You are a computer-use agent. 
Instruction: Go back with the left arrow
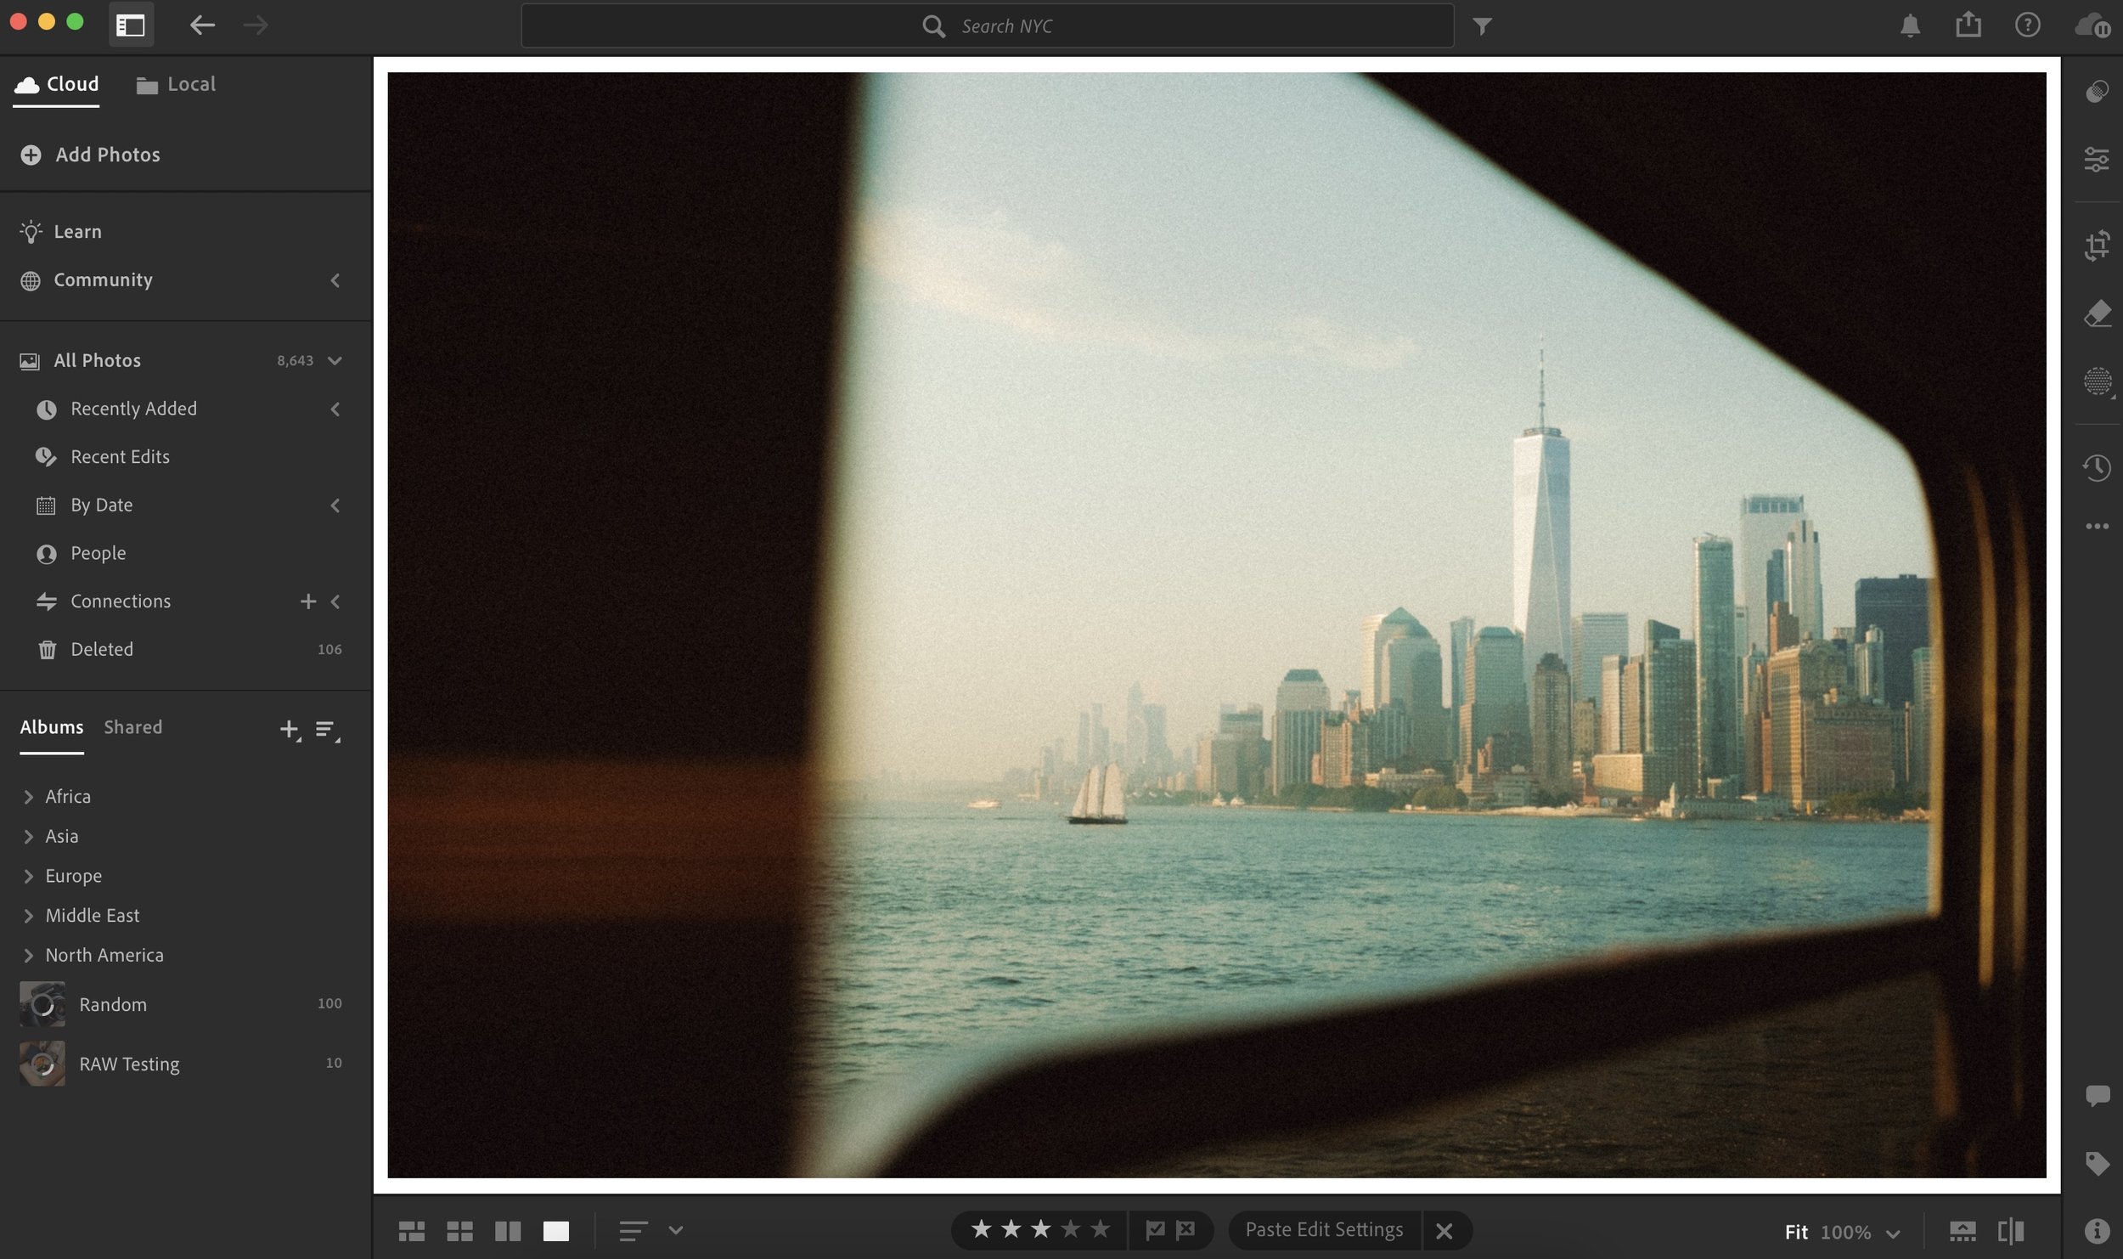tap(202, 25)
